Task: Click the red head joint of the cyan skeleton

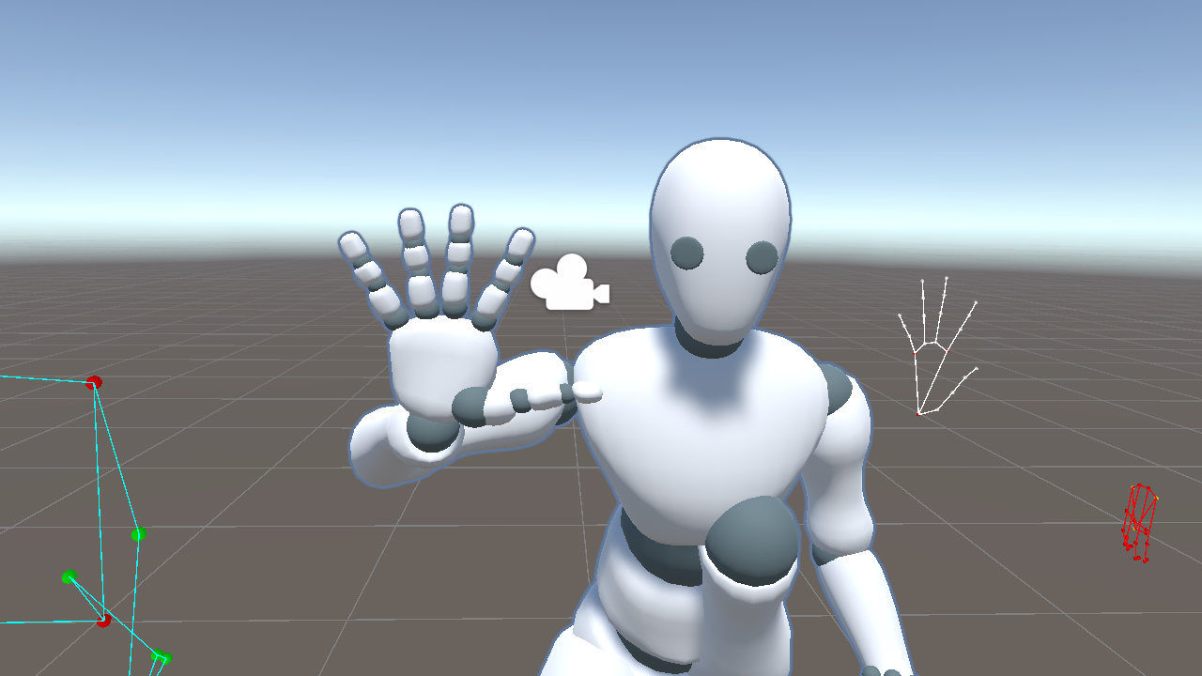Action: 94,380
